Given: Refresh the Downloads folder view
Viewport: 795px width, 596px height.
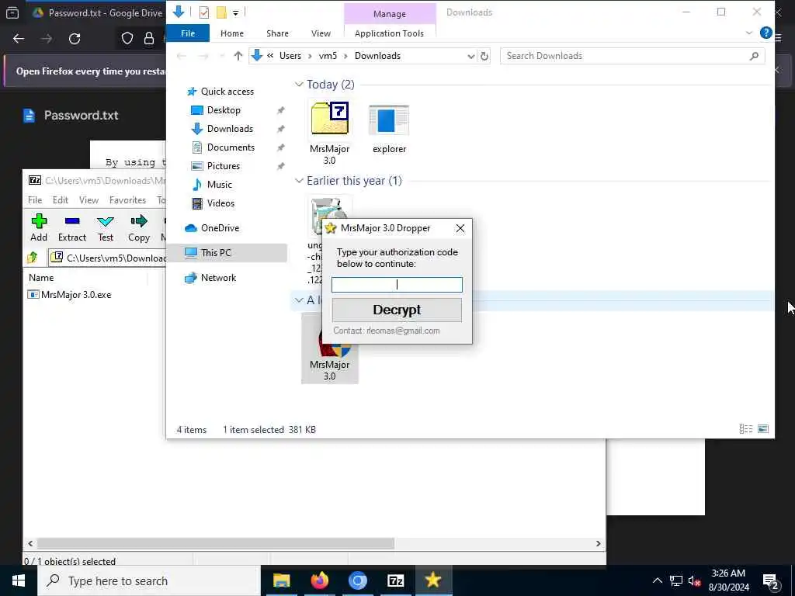Looking at the screenshot, I should 484,56.
